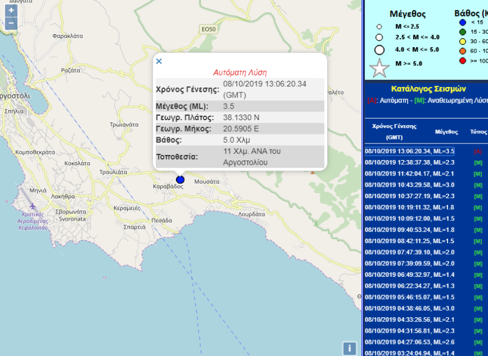This screenshot has width=488, height=356.
Task: Click the Μέγεθος column header in catalog
Action: tap(446, 132)
